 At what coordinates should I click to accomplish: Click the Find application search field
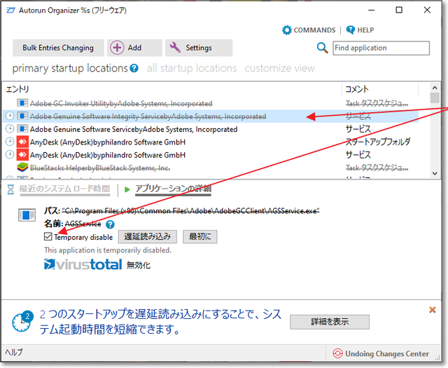tap(380, 48)
